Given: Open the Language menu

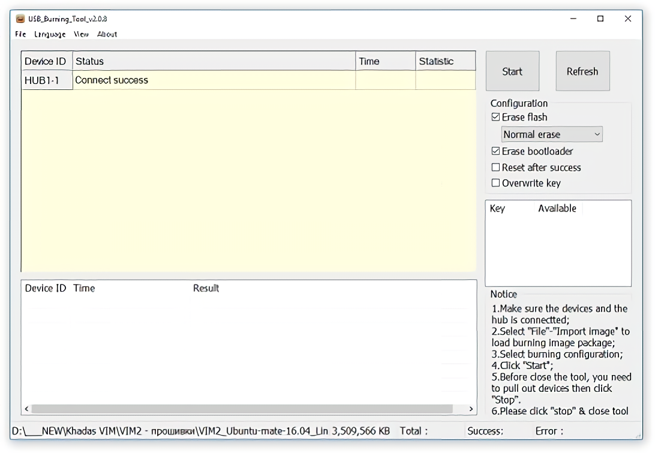Looking at the screenshot, I should [50, 34].
